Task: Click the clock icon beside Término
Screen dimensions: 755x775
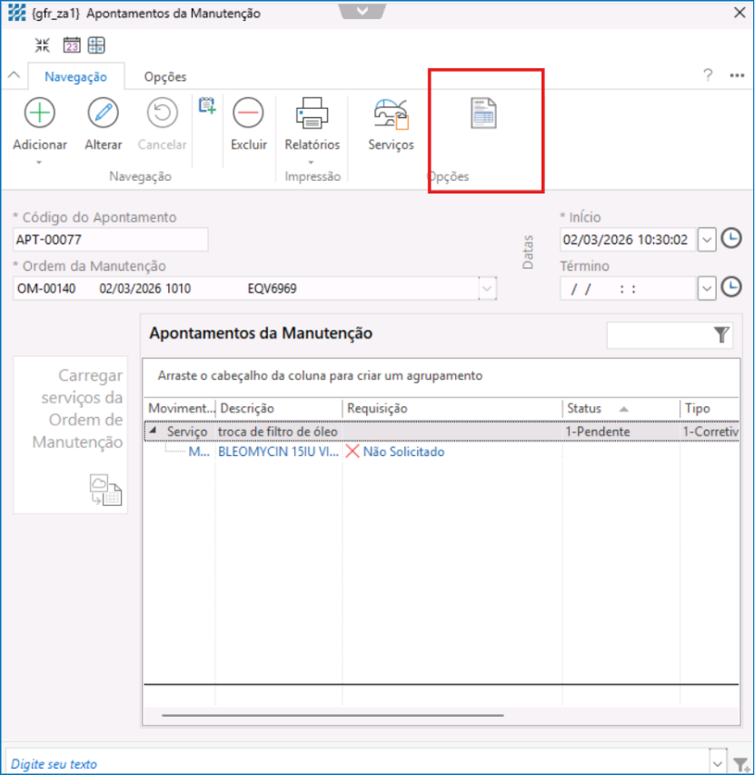Action: coord(731,288)
